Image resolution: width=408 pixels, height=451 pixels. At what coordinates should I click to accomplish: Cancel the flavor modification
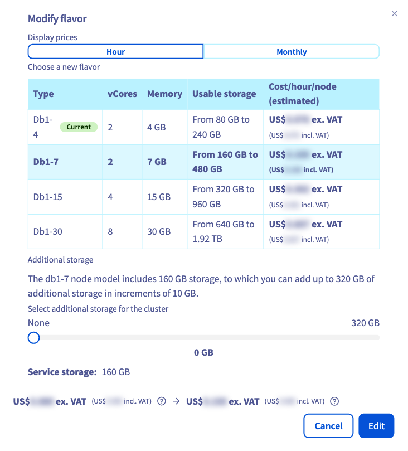[328, 426]
